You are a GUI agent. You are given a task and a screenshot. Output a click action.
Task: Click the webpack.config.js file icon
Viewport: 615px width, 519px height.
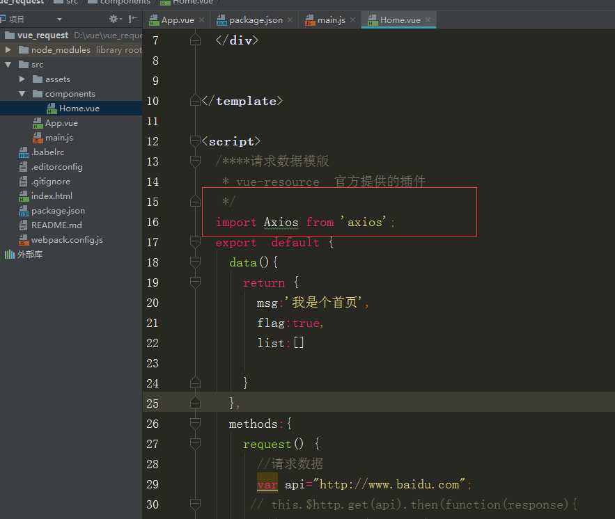point(24,240)
